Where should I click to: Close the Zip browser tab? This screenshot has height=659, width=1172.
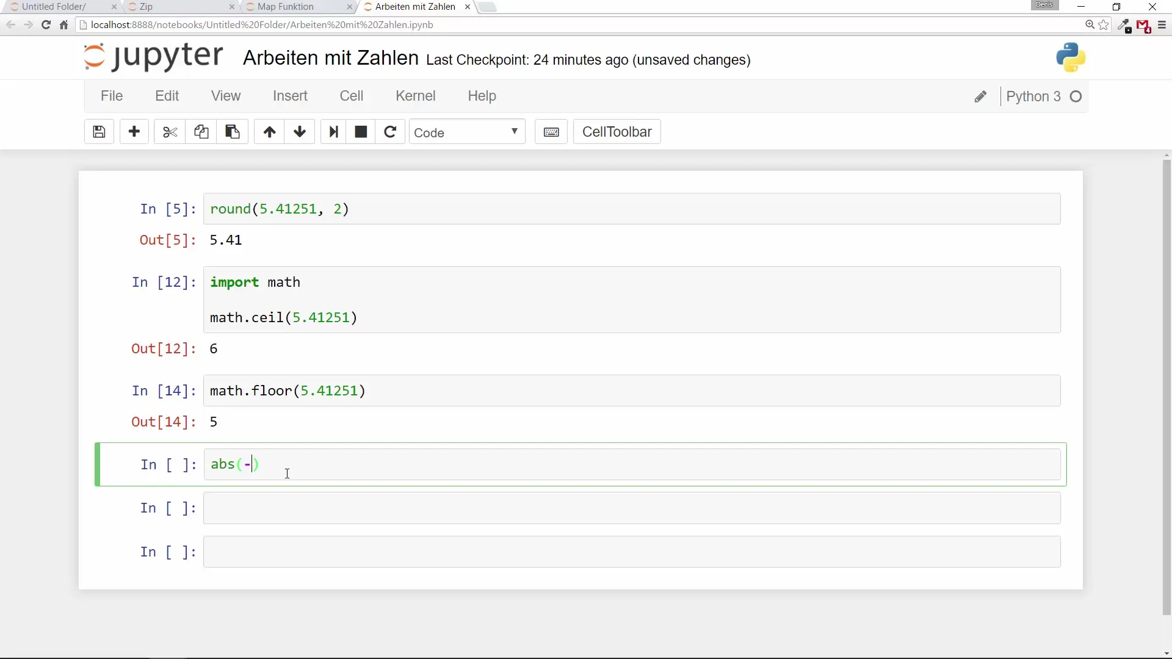[x=231, y=7]
